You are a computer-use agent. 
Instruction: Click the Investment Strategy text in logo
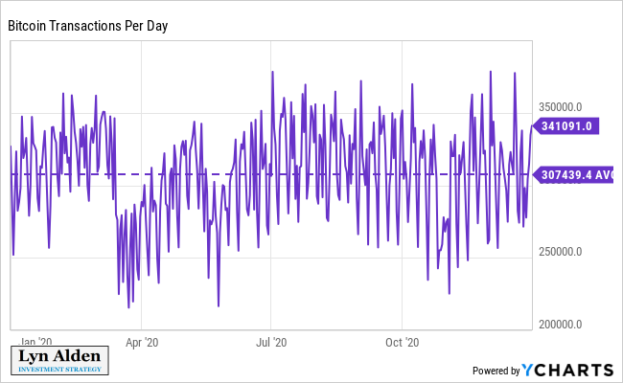coord(59,368)
